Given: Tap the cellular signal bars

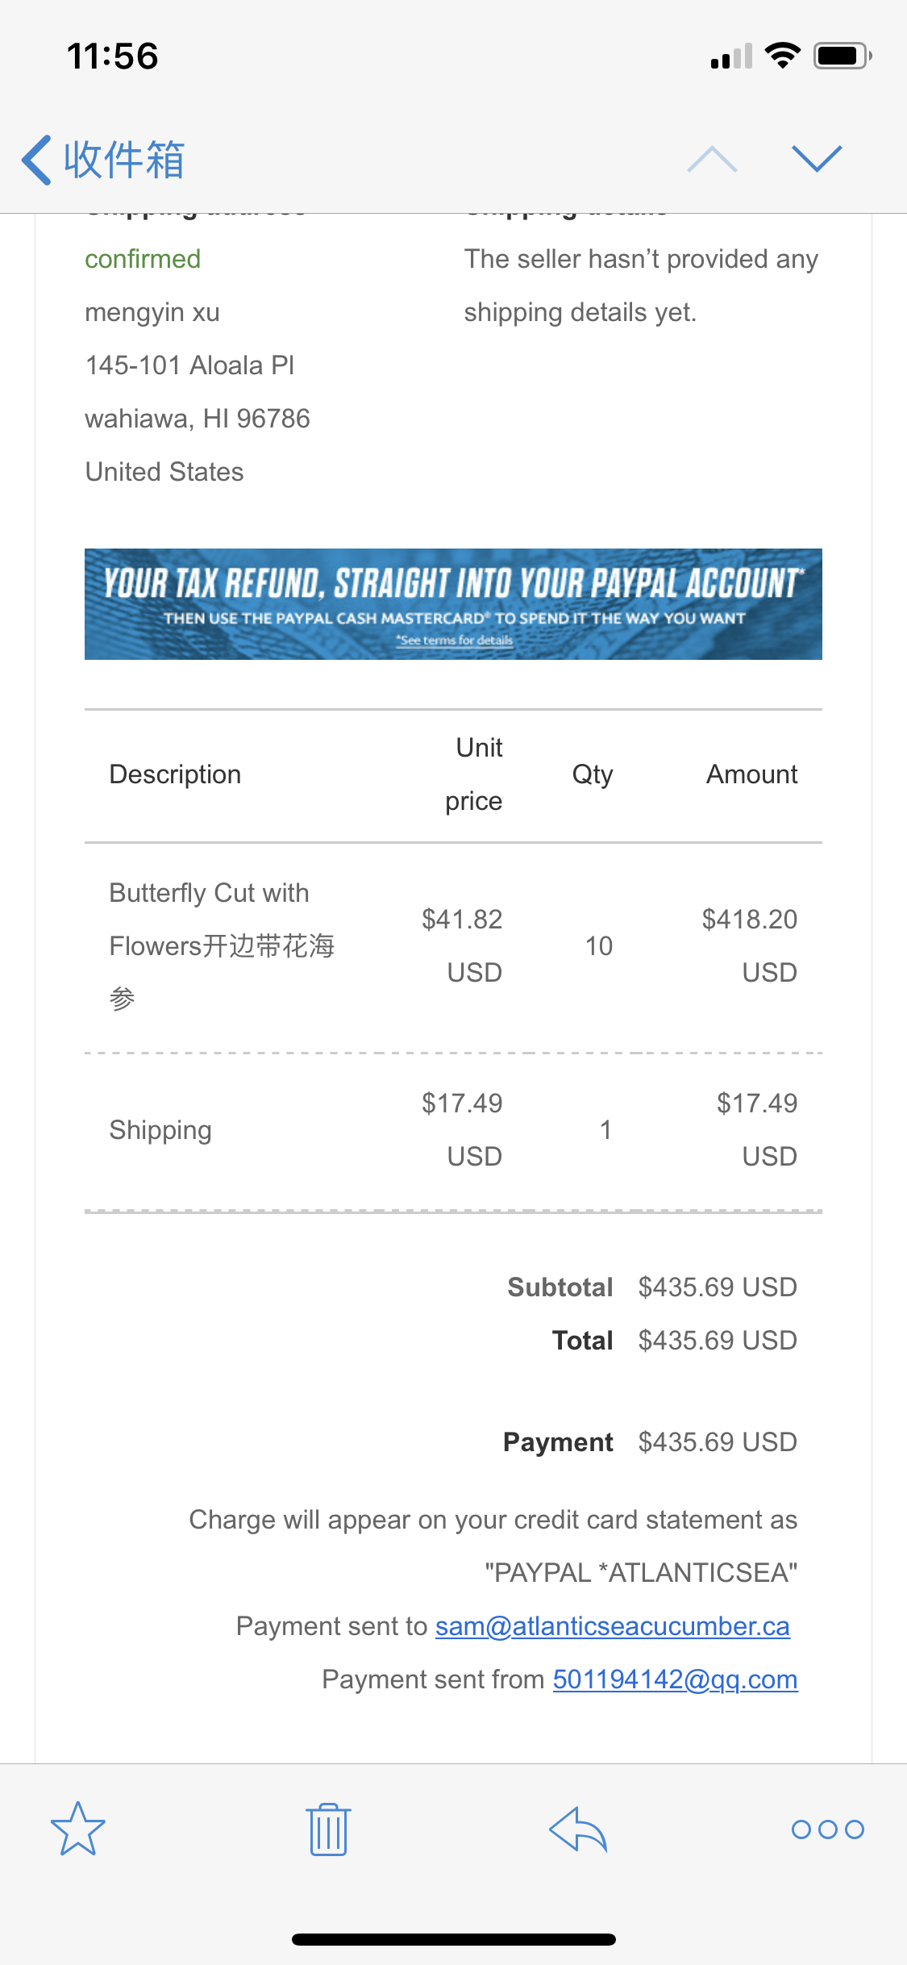Looking at the screenshot, I should tap(731, 56).
